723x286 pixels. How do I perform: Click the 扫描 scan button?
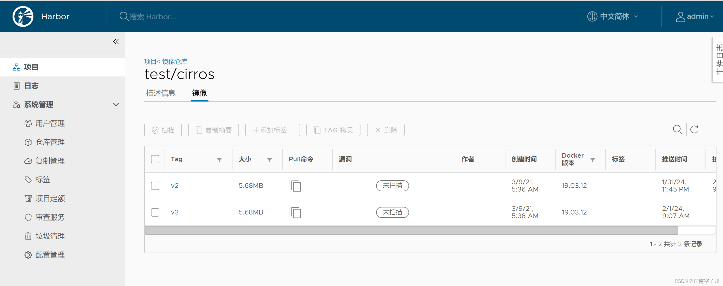pyautogui.click(x=163, y=130)
